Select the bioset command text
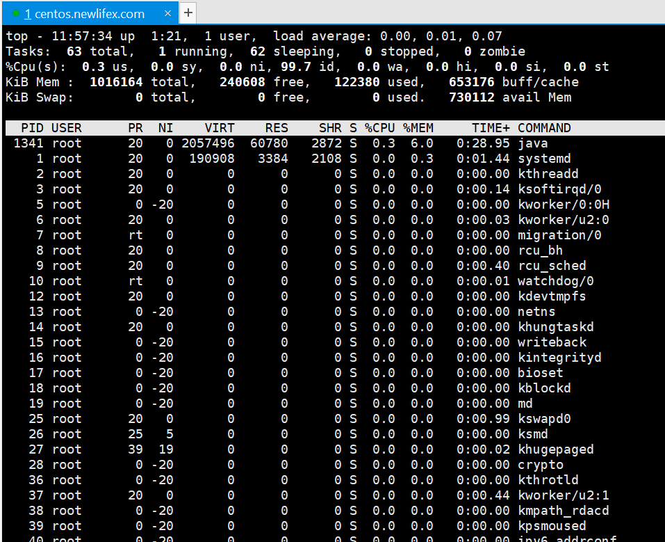 (541, 372)
